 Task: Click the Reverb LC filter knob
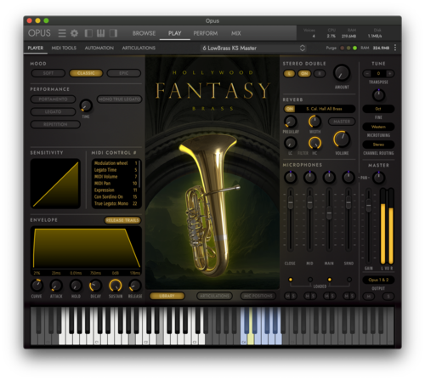point(291,143)
